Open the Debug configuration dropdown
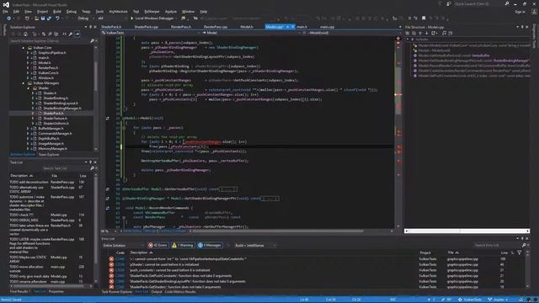This screenshot has width=539, height=303. (85, 19)
